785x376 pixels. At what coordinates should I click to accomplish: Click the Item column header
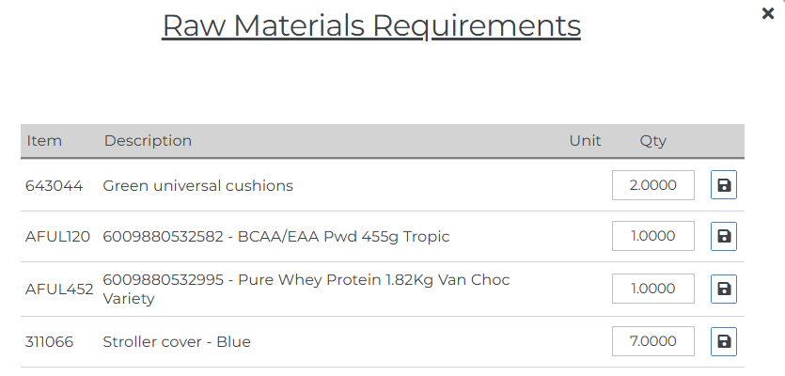click(44, 141)
